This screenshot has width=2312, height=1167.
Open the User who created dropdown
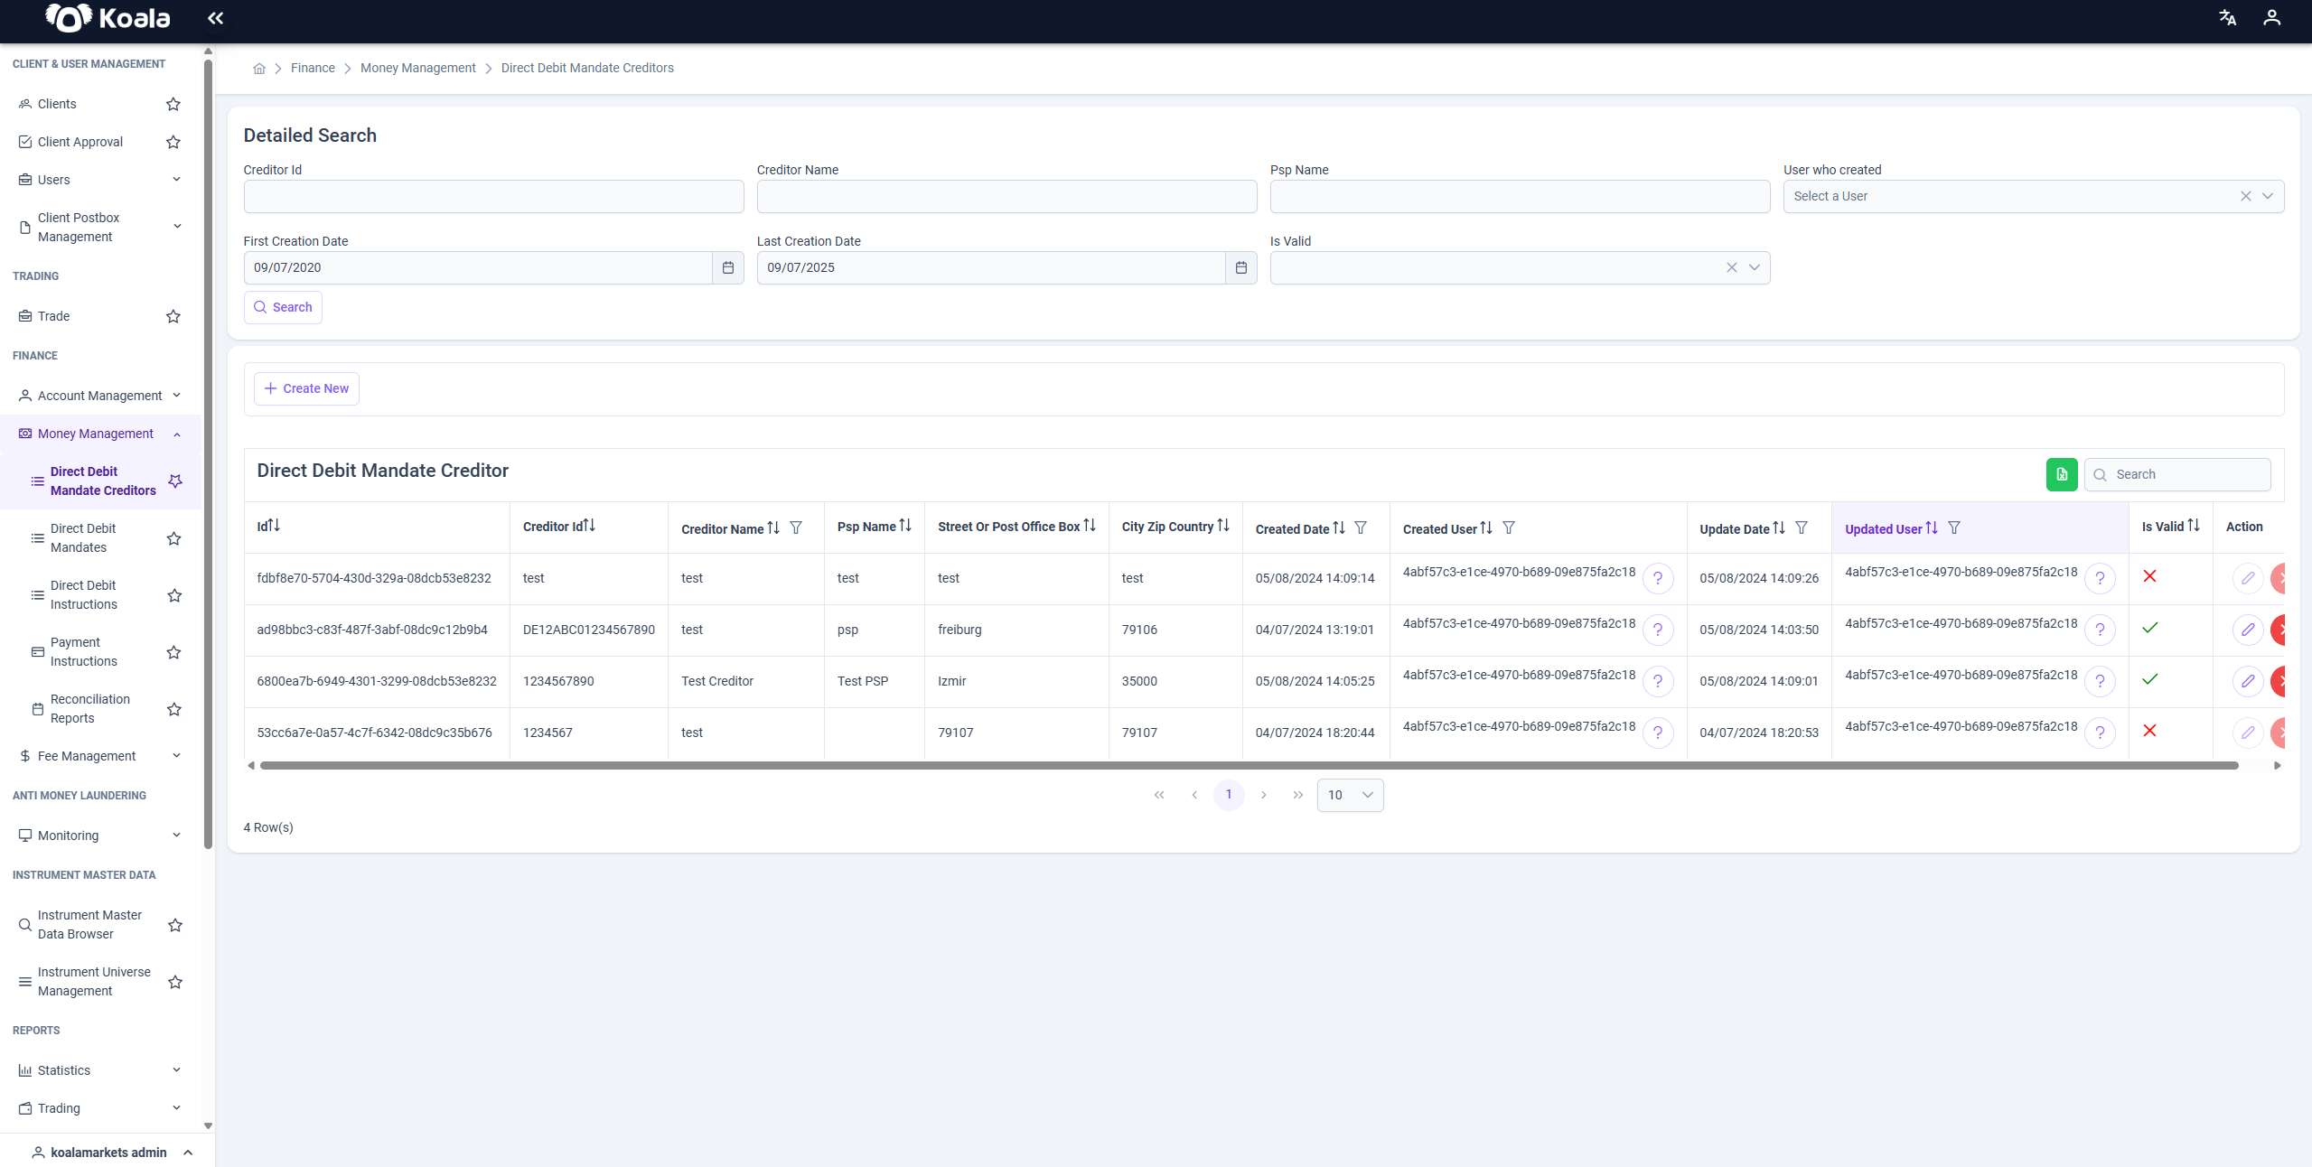tap(2268, 196)
